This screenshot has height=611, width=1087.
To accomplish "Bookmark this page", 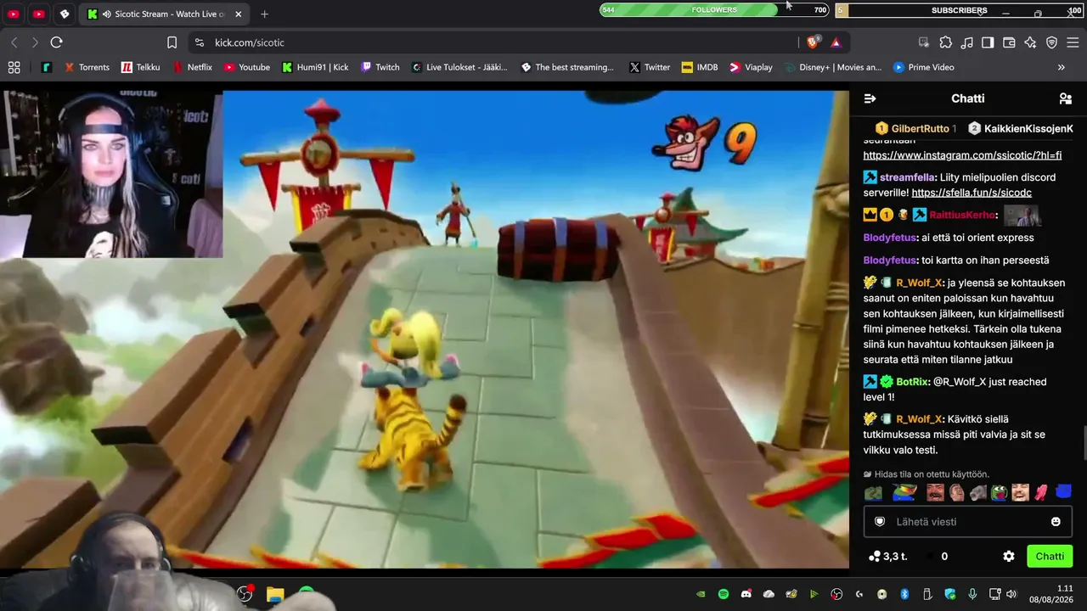I will (172, 42).
